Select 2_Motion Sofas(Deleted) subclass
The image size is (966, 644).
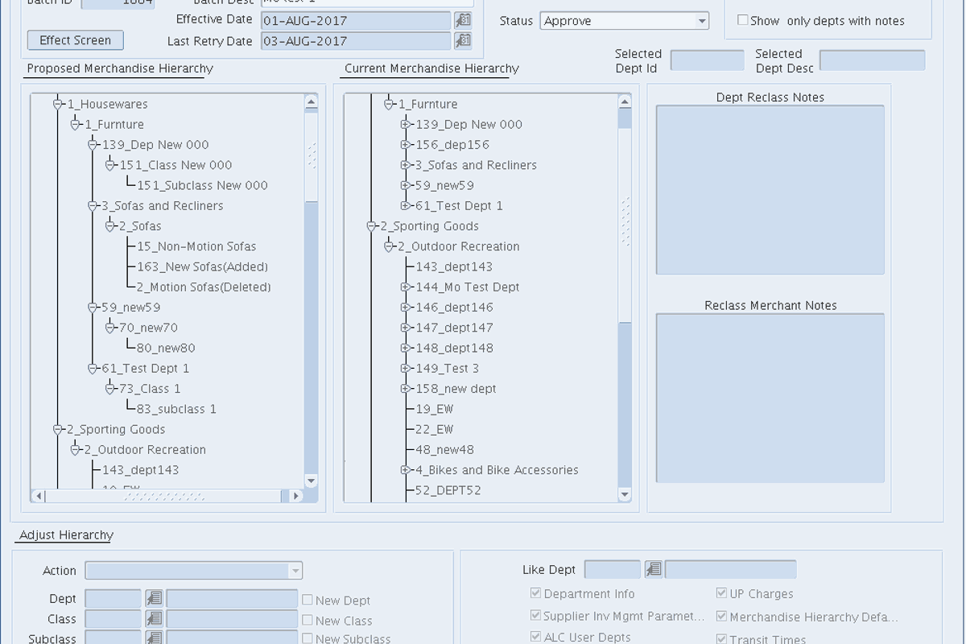pyautogui.click(x=204, y=287)
